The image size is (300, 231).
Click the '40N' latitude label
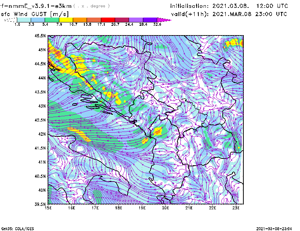point(42,190)
